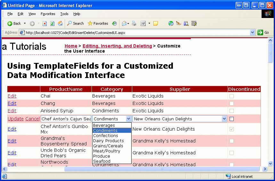
Task: Open the Favorites pane
Action: point(98,23)
